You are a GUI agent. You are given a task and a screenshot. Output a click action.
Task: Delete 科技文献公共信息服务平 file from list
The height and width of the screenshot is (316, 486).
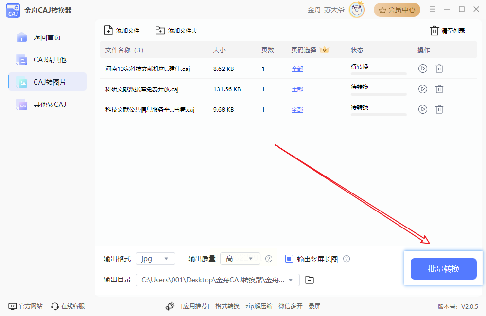(439, 109)
